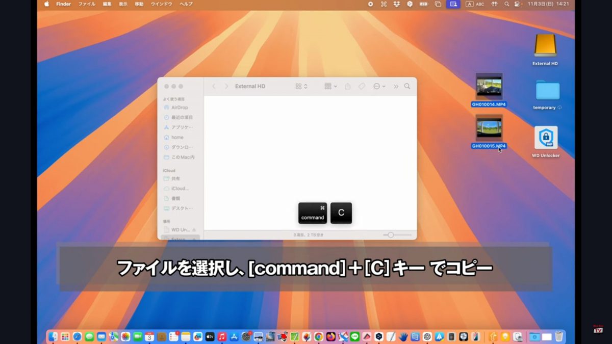Select the External HD drive desktop icon

(x=545, y=46)
